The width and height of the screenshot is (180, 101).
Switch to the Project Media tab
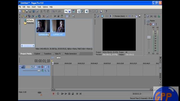26,54
